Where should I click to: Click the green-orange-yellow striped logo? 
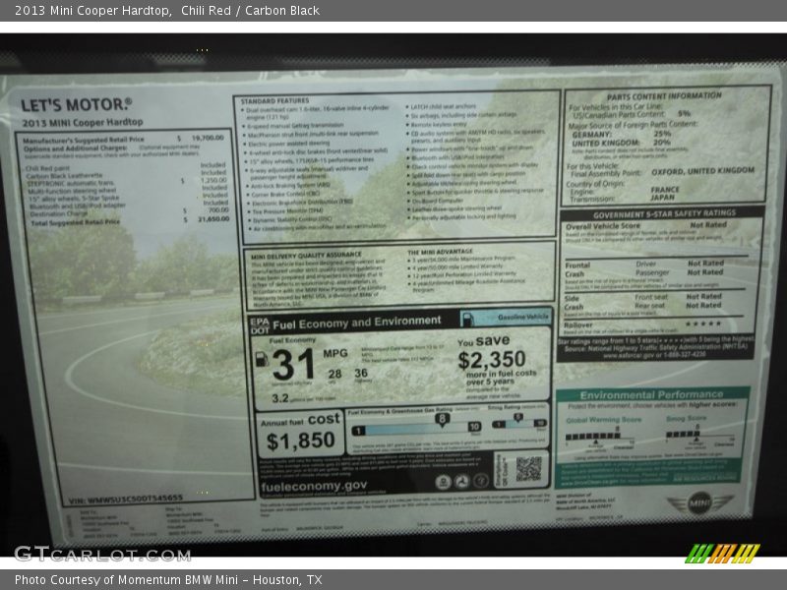(x=723, y=554)
